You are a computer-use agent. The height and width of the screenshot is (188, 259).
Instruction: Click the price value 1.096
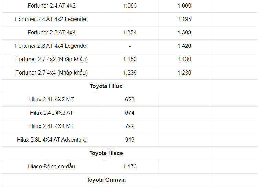tap(129, 5)
